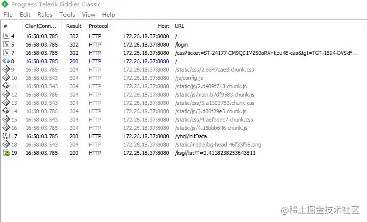
Task: Open the File menu
Action: (8, 15)
